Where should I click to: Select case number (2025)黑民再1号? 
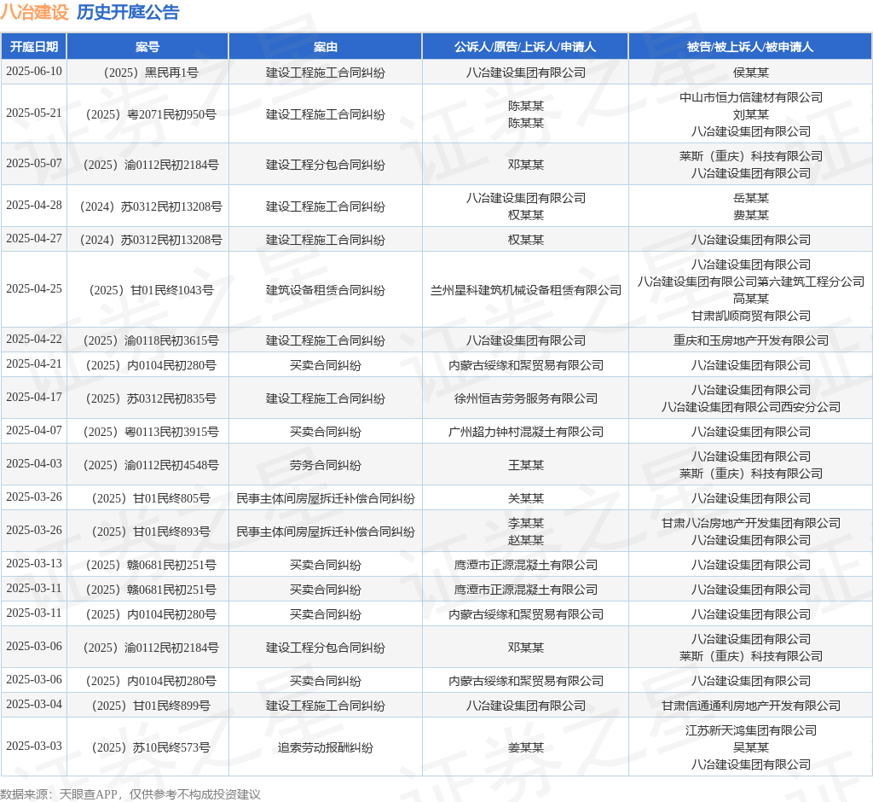147,73
